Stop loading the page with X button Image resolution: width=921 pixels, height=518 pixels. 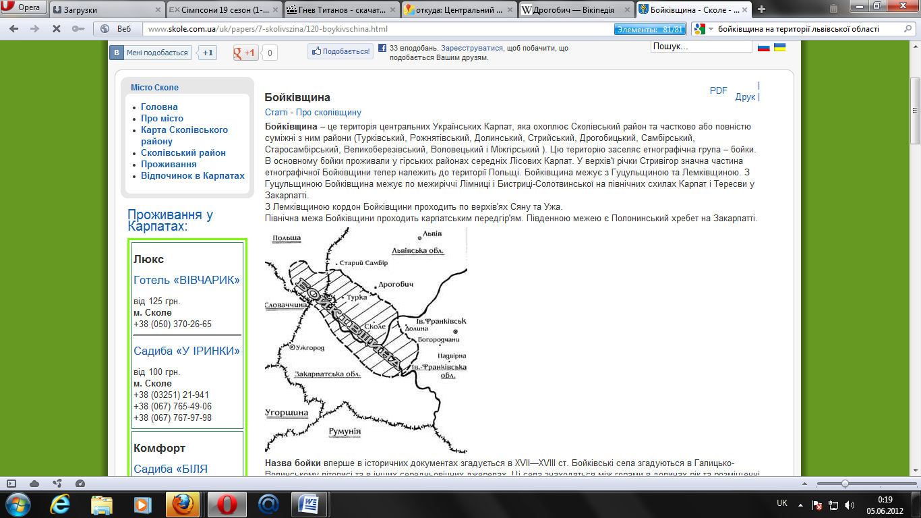(57, 29)
